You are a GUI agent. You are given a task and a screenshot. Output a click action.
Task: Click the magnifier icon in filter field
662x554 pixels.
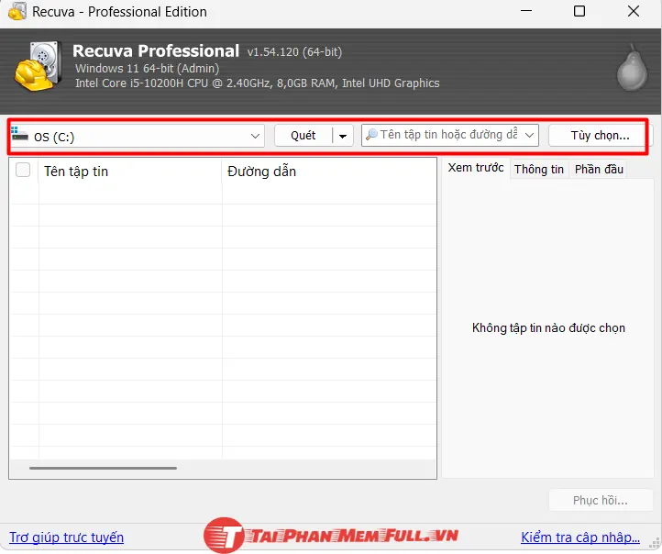pyautogui.click(x=371, y=135)
